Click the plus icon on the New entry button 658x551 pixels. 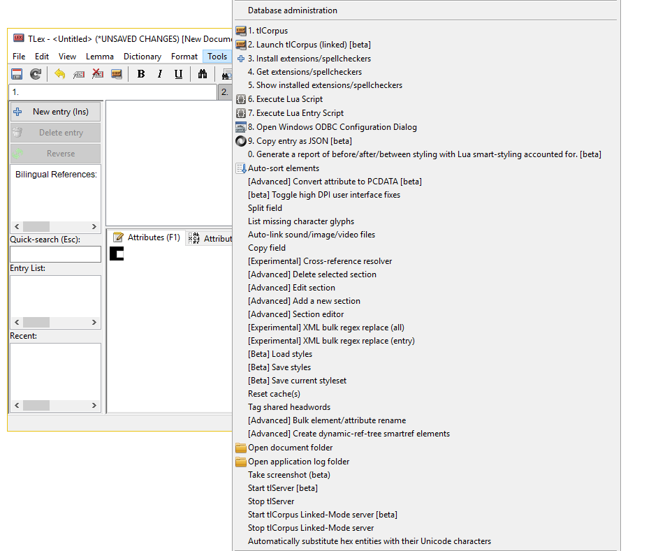[17, 112]
